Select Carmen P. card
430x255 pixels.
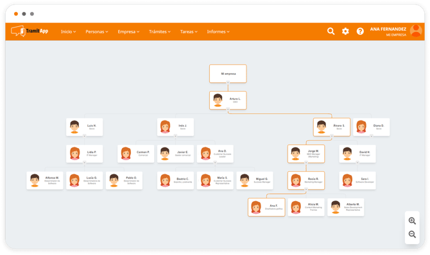(x=136, y=154)
